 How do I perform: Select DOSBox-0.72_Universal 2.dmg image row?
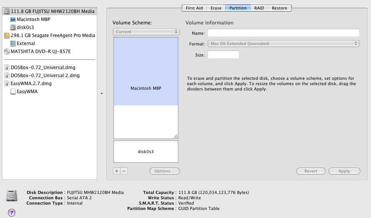point(49,76)
